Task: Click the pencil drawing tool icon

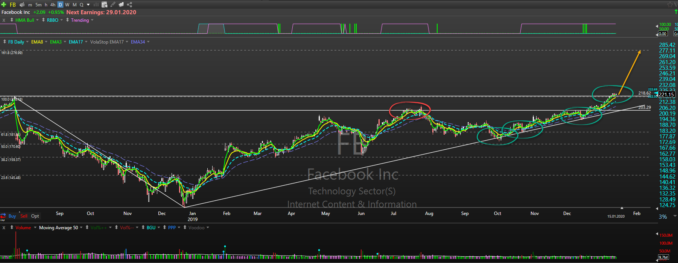Action: [x=113, y=5]
